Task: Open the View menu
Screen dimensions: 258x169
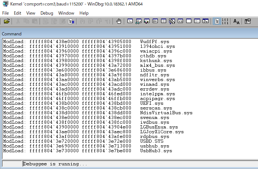Action: [x=31, y=13]
